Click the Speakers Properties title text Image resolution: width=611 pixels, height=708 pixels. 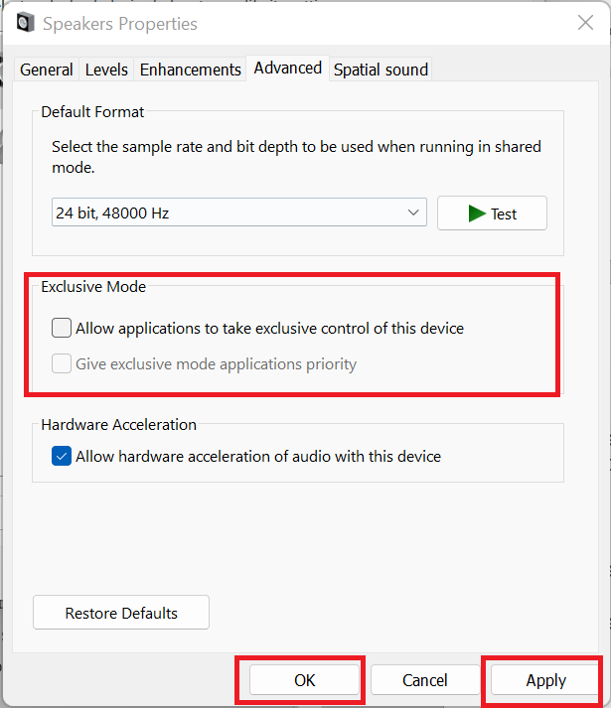(119, 23)
